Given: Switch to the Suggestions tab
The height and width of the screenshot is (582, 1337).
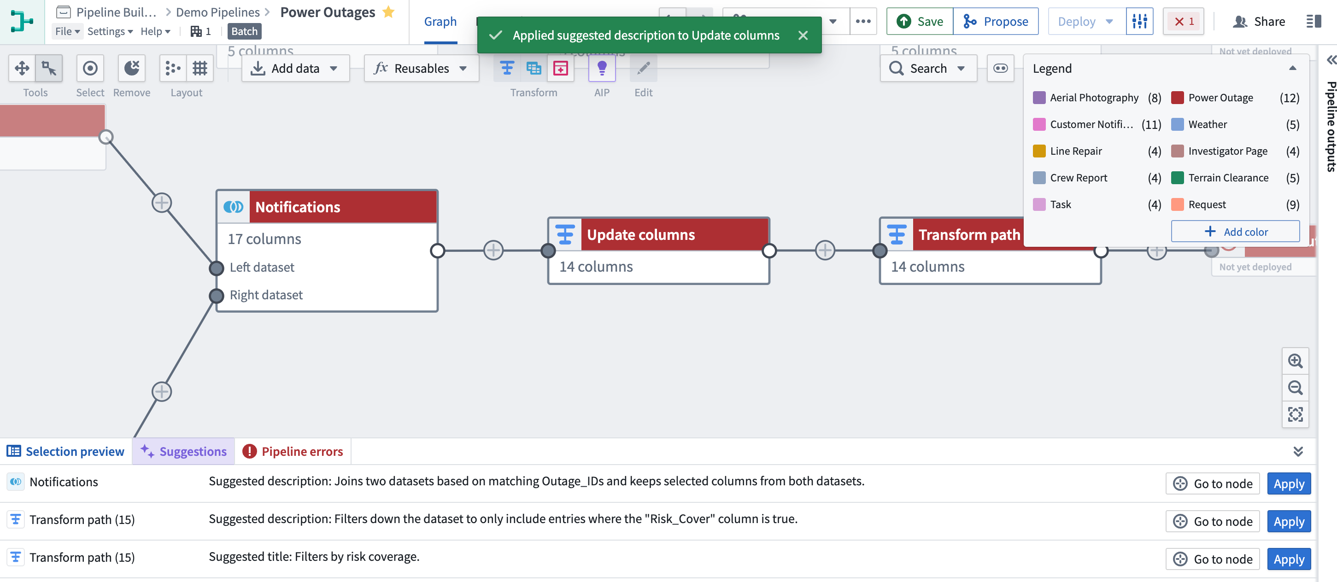Looking at the screenshot, I should coord(183,451).
